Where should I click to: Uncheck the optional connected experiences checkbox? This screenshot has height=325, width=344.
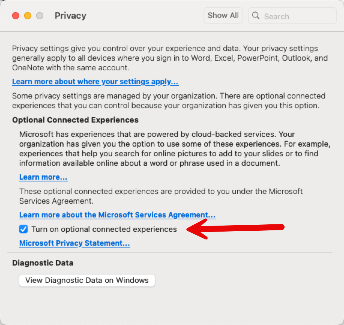click(x=23, y=229)
